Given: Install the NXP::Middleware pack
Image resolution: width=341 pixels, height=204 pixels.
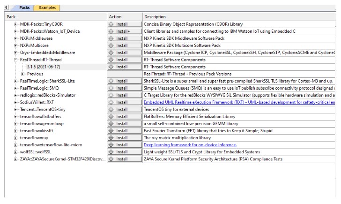Looking at the screenshot, I should 125,38.
